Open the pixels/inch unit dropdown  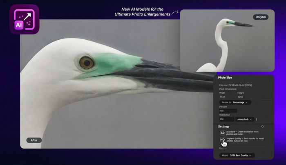[x=245, y=119]
